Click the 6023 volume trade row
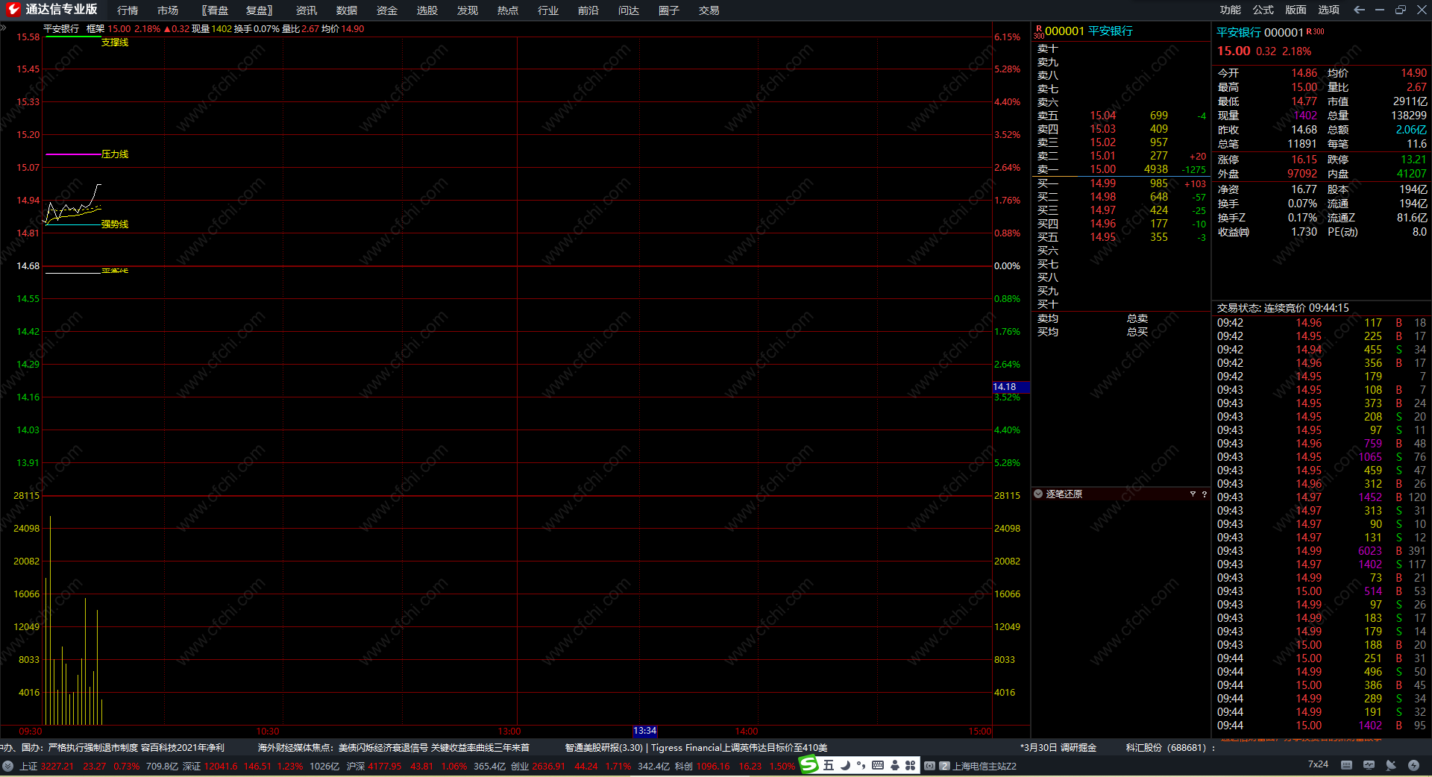1432x777 pixels. (1322, 551)
